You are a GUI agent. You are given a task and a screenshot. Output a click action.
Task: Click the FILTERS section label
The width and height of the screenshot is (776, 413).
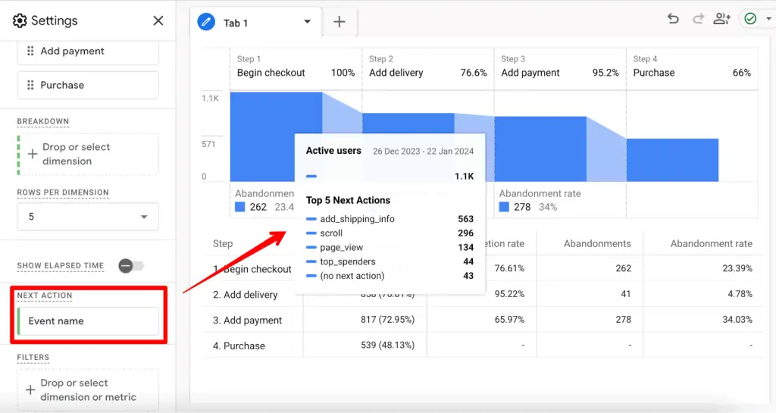tap(33, 358)
